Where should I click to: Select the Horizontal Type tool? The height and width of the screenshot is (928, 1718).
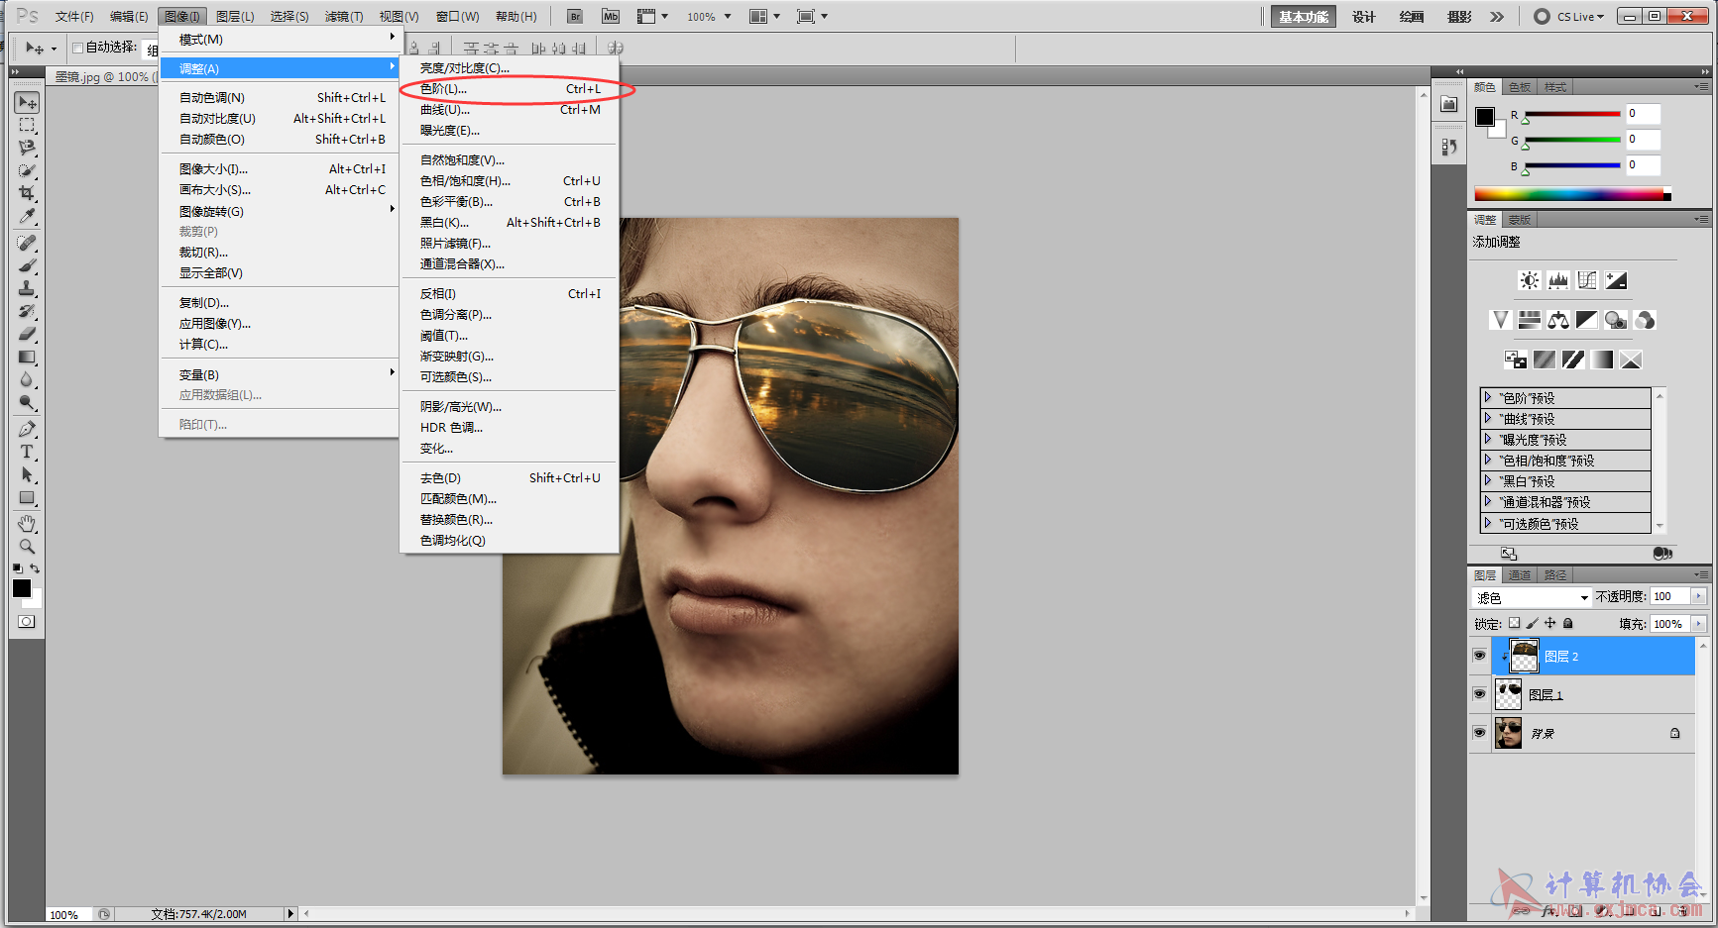27,452
